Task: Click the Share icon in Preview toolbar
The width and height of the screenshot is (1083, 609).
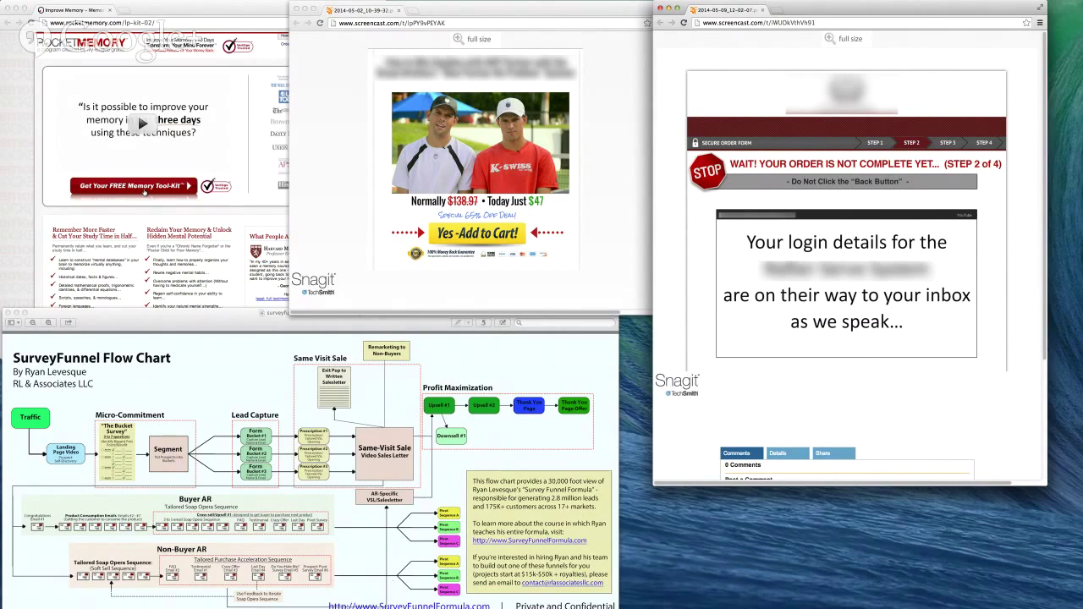Action: [68, 322]
